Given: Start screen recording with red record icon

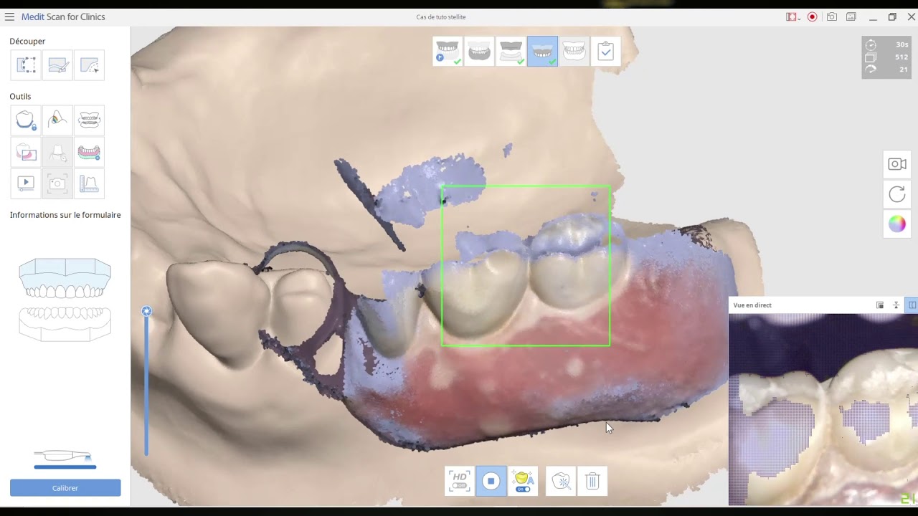Looking at the screenshot, I should [x=813, y=16].
